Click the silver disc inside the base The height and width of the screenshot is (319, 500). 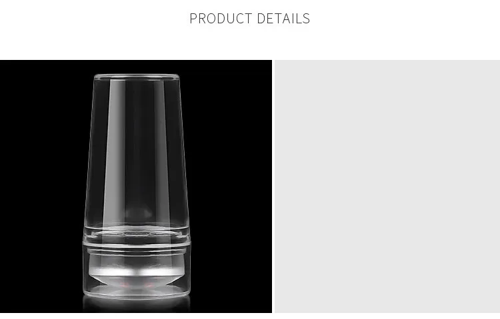click(135, 272)
